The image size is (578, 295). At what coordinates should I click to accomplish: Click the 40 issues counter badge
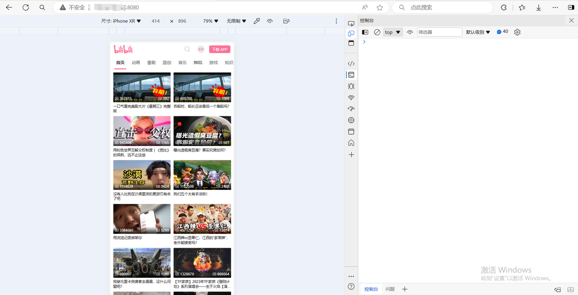click(503, 32)
